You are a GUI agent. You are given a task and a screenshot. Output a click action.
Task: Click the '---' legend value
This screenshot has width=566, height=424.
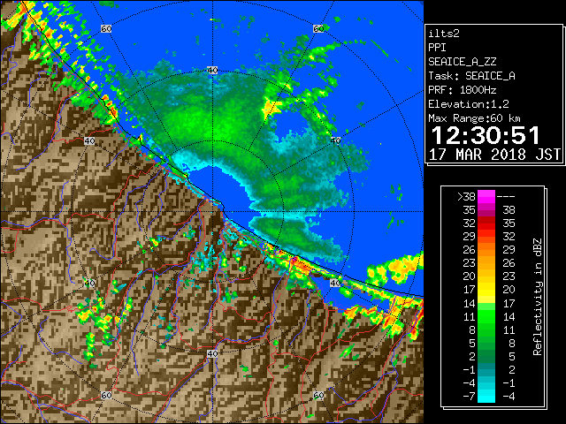[506, 197]
